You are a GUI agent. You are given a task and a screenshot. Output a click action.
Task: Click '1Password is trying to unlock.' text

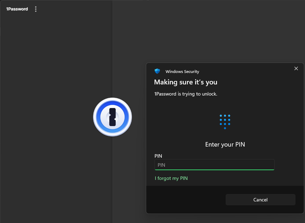185,94
